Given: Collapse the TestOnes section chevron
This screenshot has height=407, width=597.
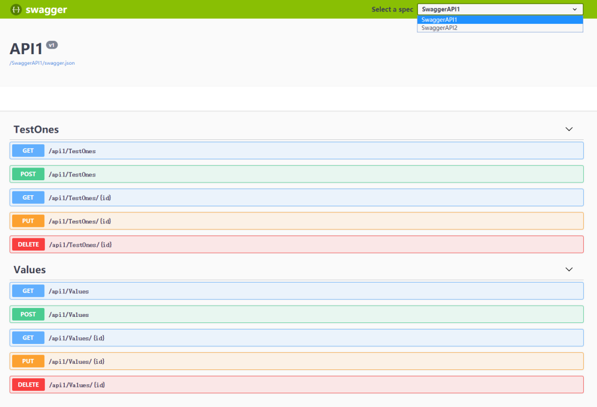Looking at the screenshot, I should pyautogui.click(x=569, y=129).
